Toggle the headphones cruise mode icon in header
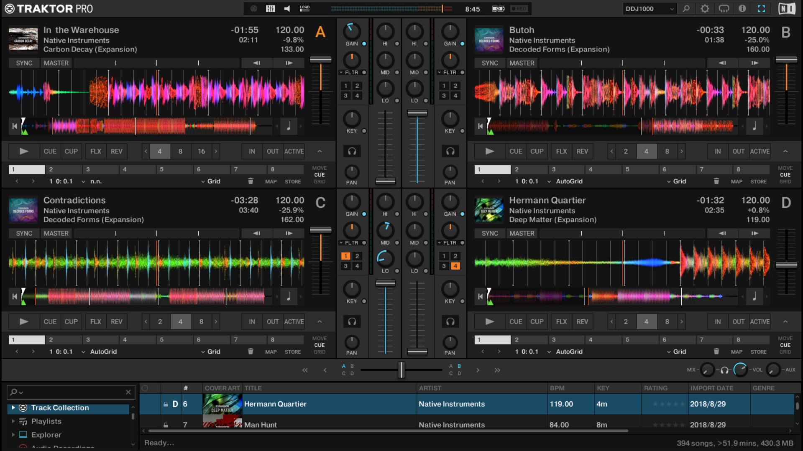Viewport: 803px width, 451px height. click(724, 9)
